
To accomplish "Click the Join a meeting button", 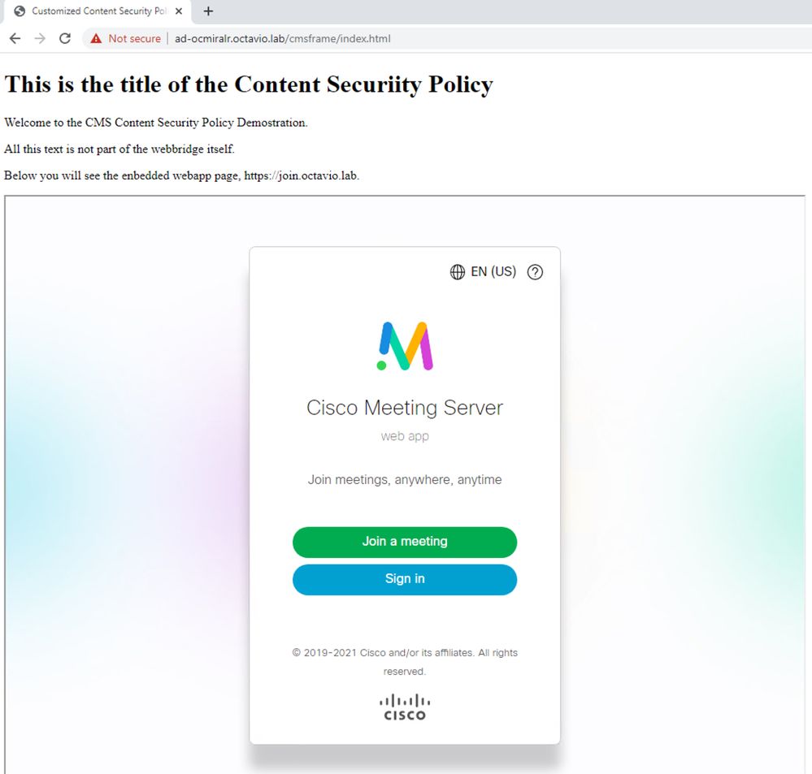I will tap(405, 542).
